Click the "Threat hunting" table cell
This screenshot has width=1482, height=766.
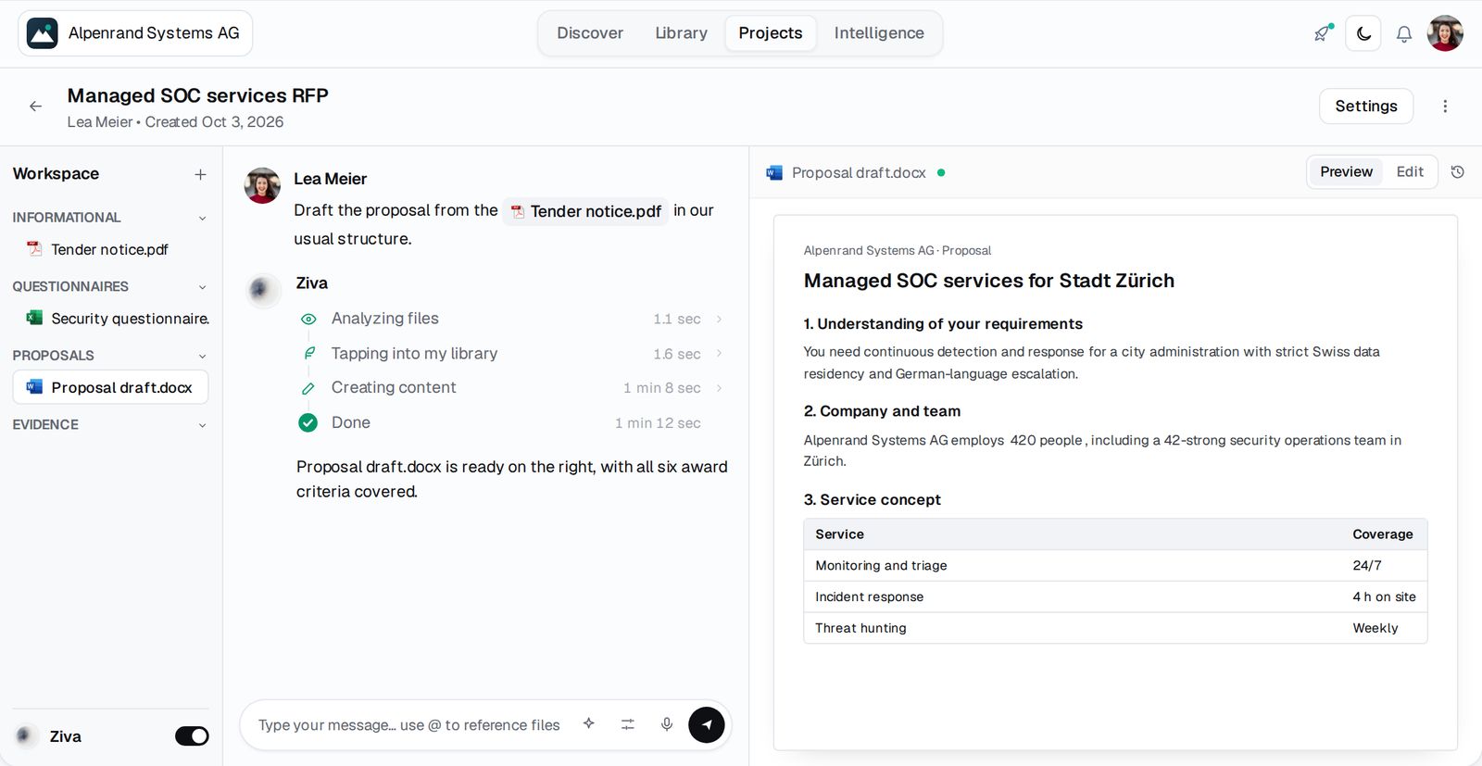pos(861,628)
